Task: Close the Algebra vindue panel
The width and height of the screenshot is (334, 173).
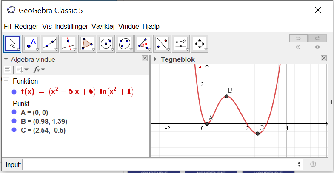Action: pyautogui.click(x=145, y=58)
